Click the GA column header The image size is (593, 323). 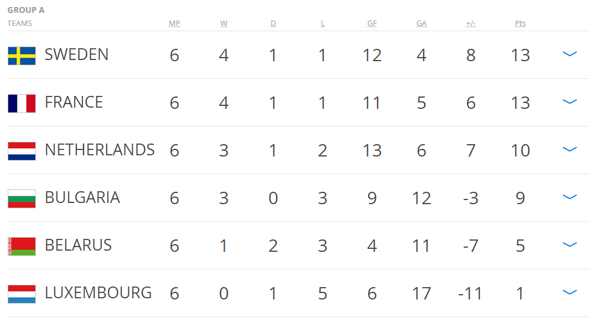421,24
